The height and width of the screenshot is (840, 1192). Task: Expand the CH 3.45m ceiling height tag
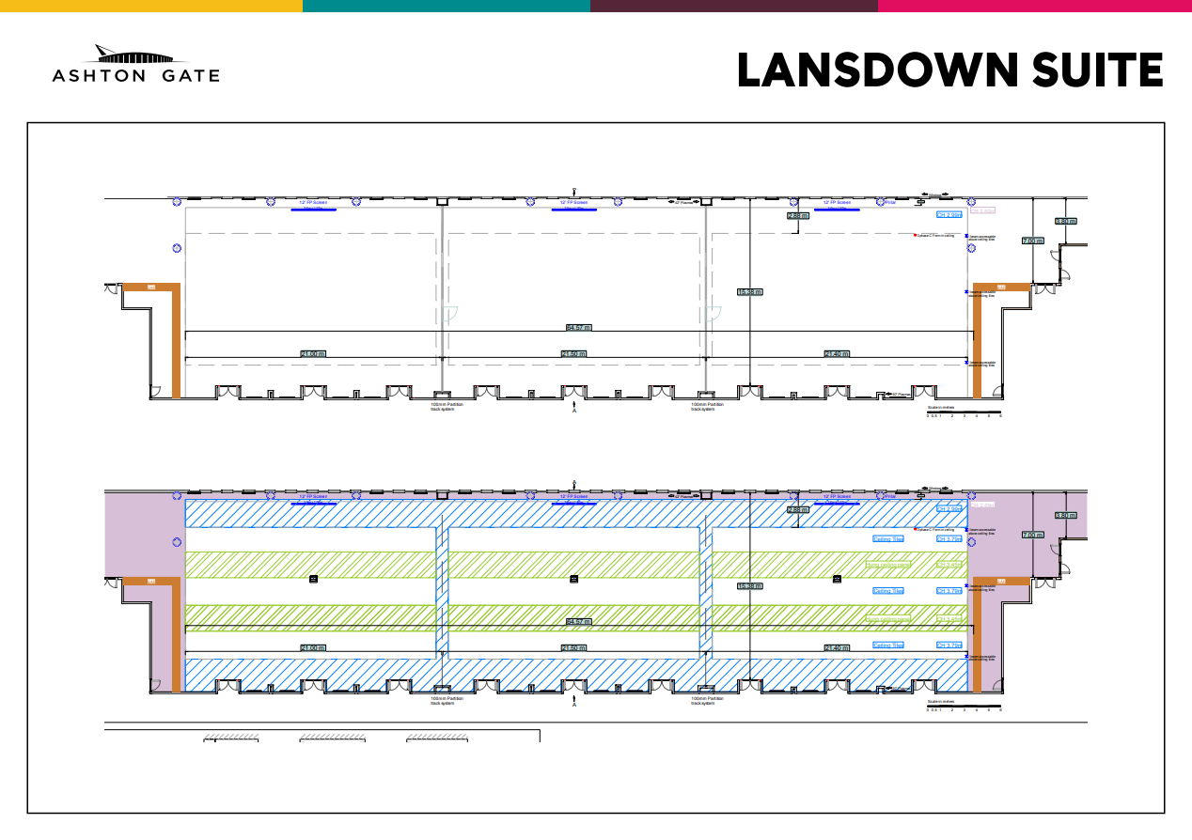click(x=949, y=564)
